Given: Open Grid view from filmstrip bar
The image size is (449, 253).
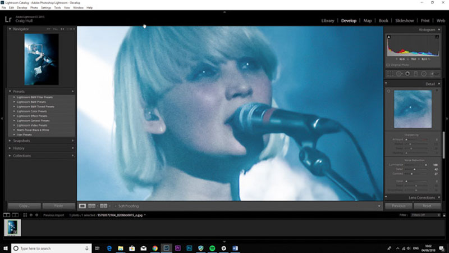Looking at the screenshot, I should pos(25,215).
